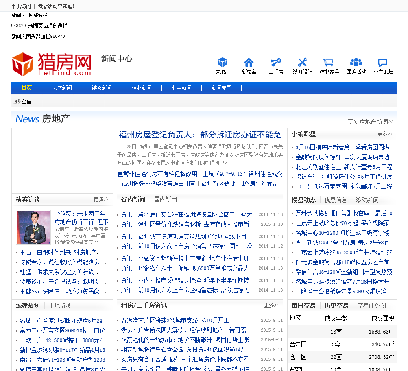Image resolution: width=408 pixels, height=371 pixels.
Task: Click 更多房地产新闻>> link
Action: pos(371,122)
